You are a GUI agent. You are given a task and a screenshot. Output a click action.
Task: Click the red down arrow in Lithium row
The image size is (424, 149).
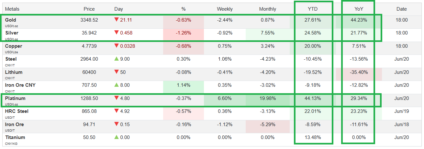(x=117, y=72)
